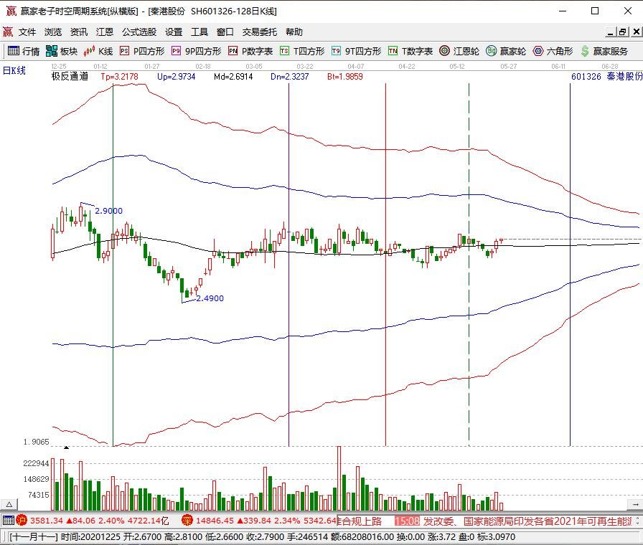The width and height of the screenshot is (643, 545).
Task: Open the 公式选股 menu
Action: pos(139,32)
